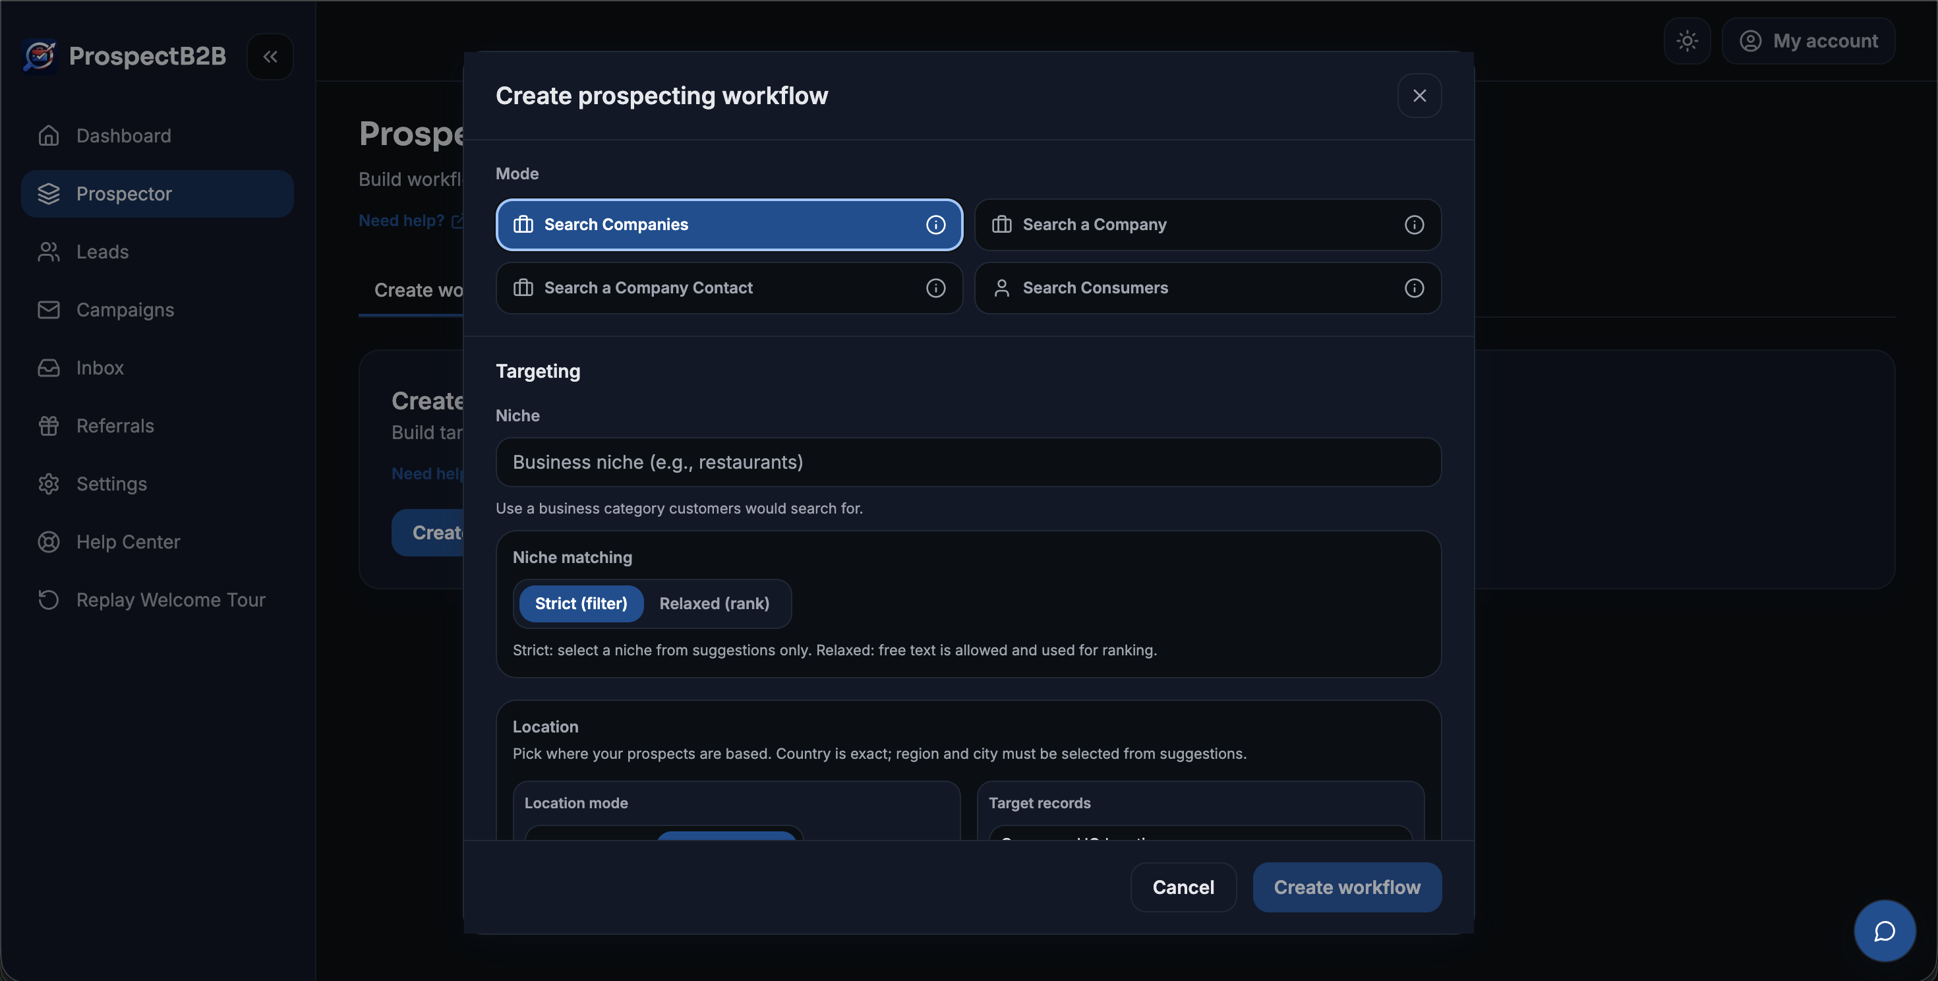Image resolution: width=1938 pixels, height=981 pixels.
Task: Click the Search a Company info icon
Action: 1414,224
